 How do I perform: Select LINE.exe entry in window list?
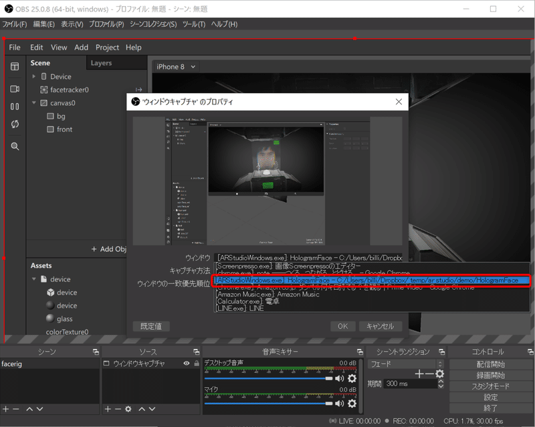click(x=372, y=308)
